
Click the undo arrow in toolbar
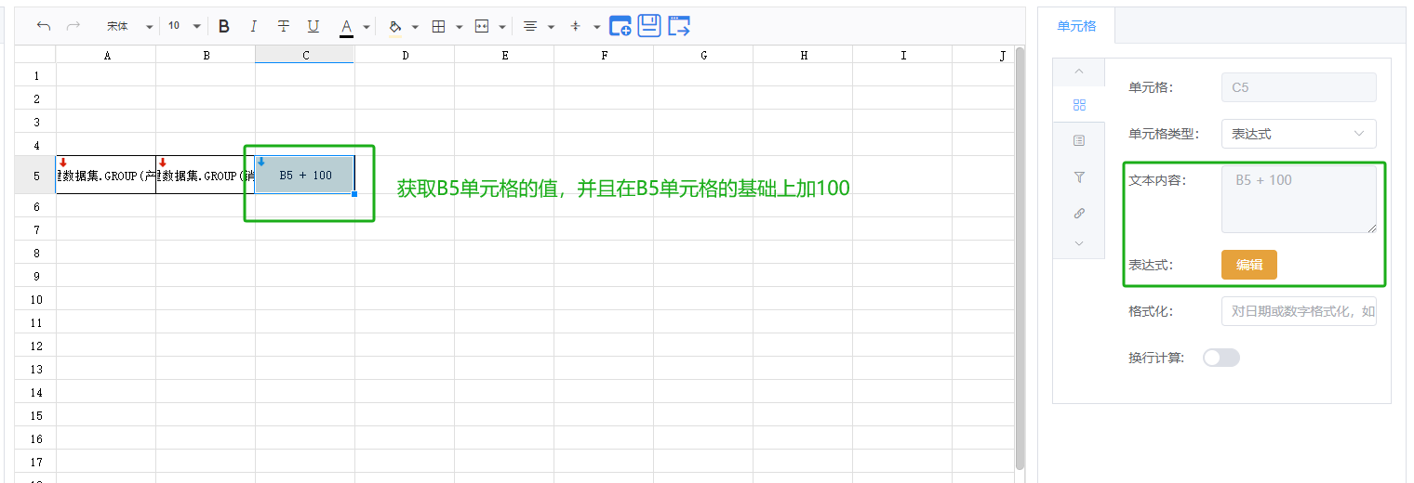coord(44,26)
